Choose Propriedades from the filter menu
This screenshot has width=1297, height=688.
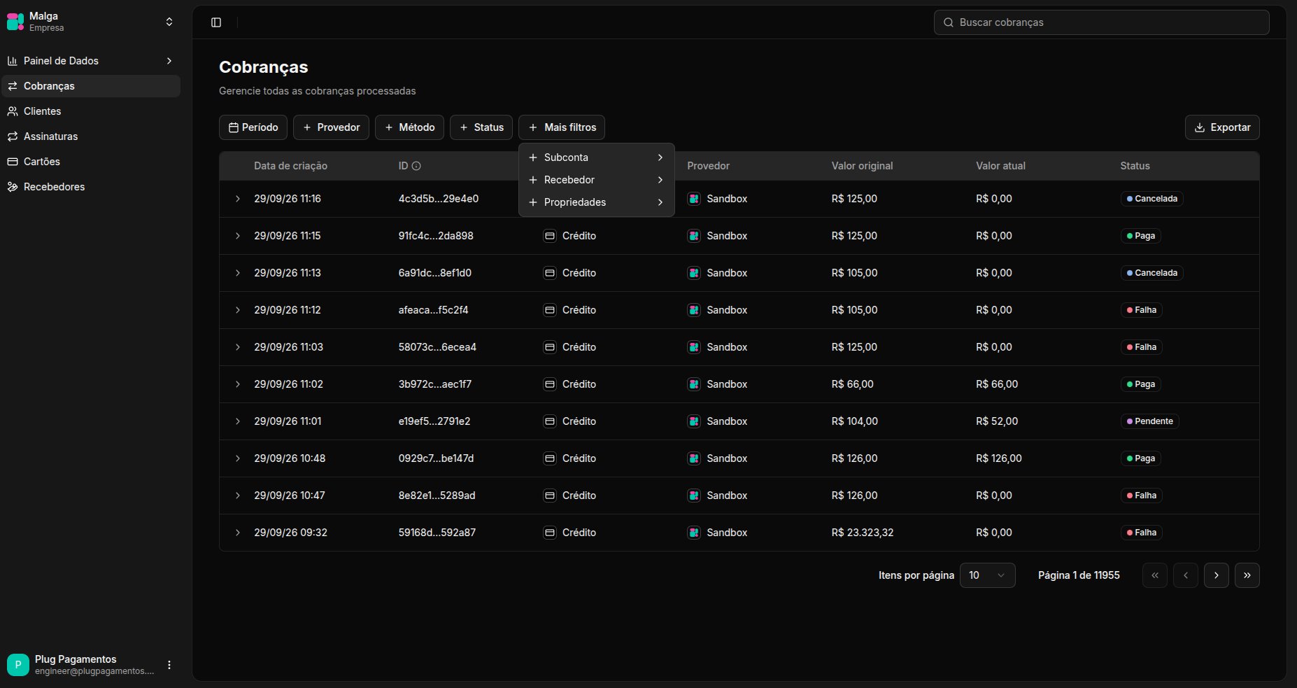pyautogui.click(x=596, y=202)
